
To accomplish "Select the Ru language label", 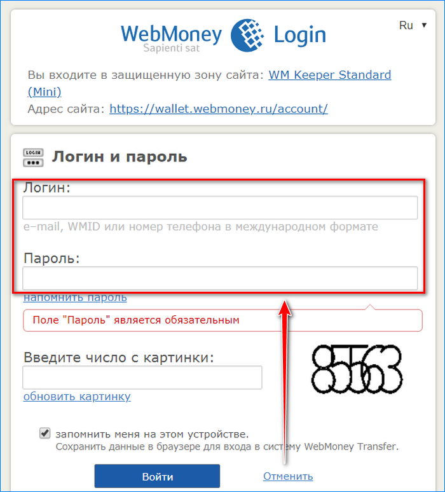I will pos(406,25).
